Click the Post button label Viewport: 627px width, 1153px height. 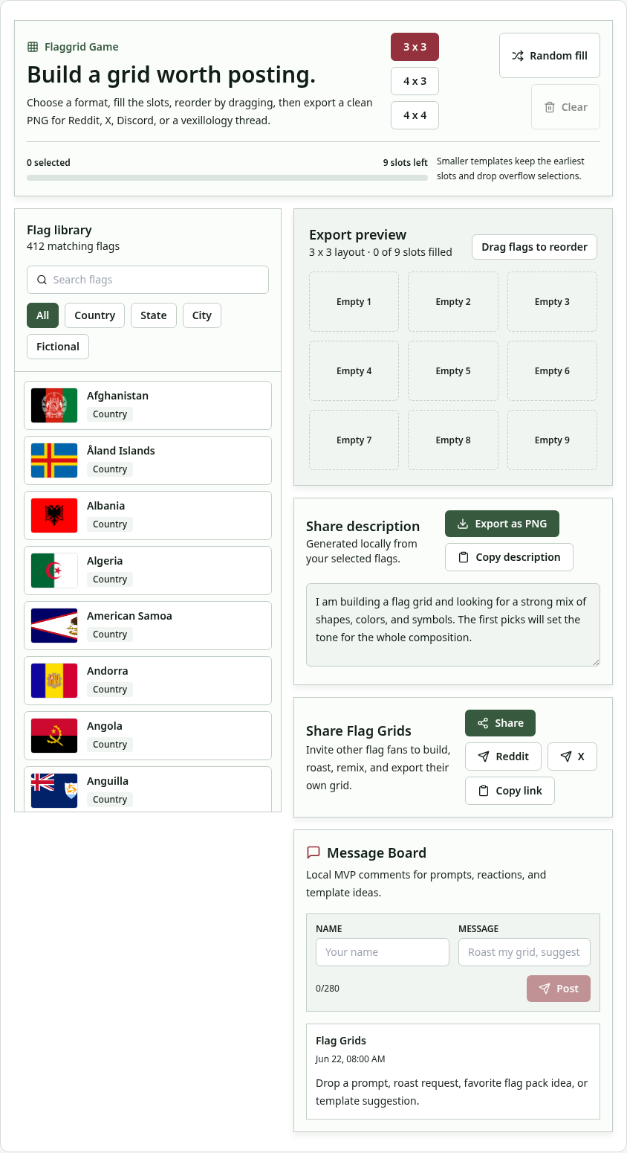coord(568,989)
